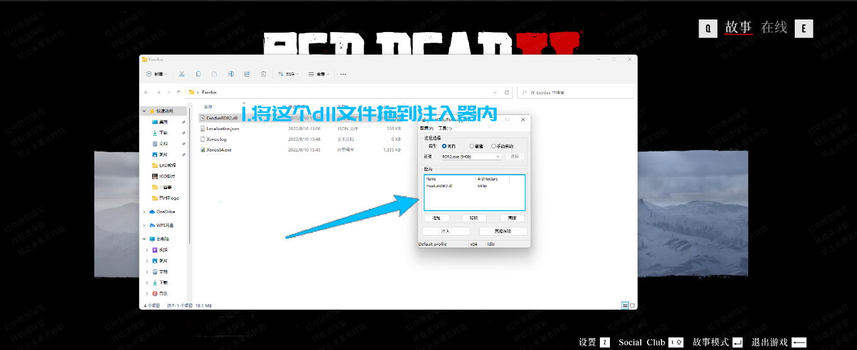Open 下载 (Downloads) under Quick access
Screen dimensions: 857x350
tap(163, 133)
